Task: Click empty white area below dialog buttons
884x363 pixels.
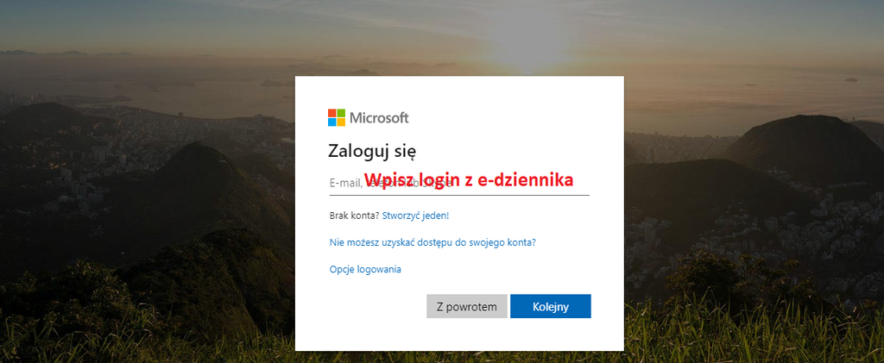Action: tap(459, 335)
